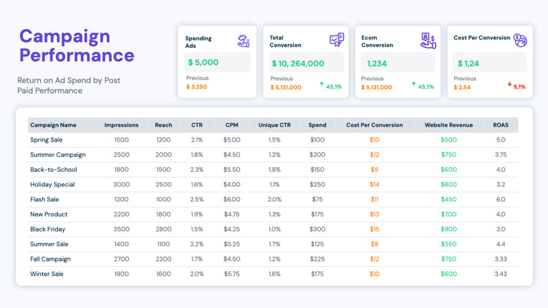The image size is (548, 308).
Task: Select the Flash Sale campaign name
Action: click(x=45, y=199)
